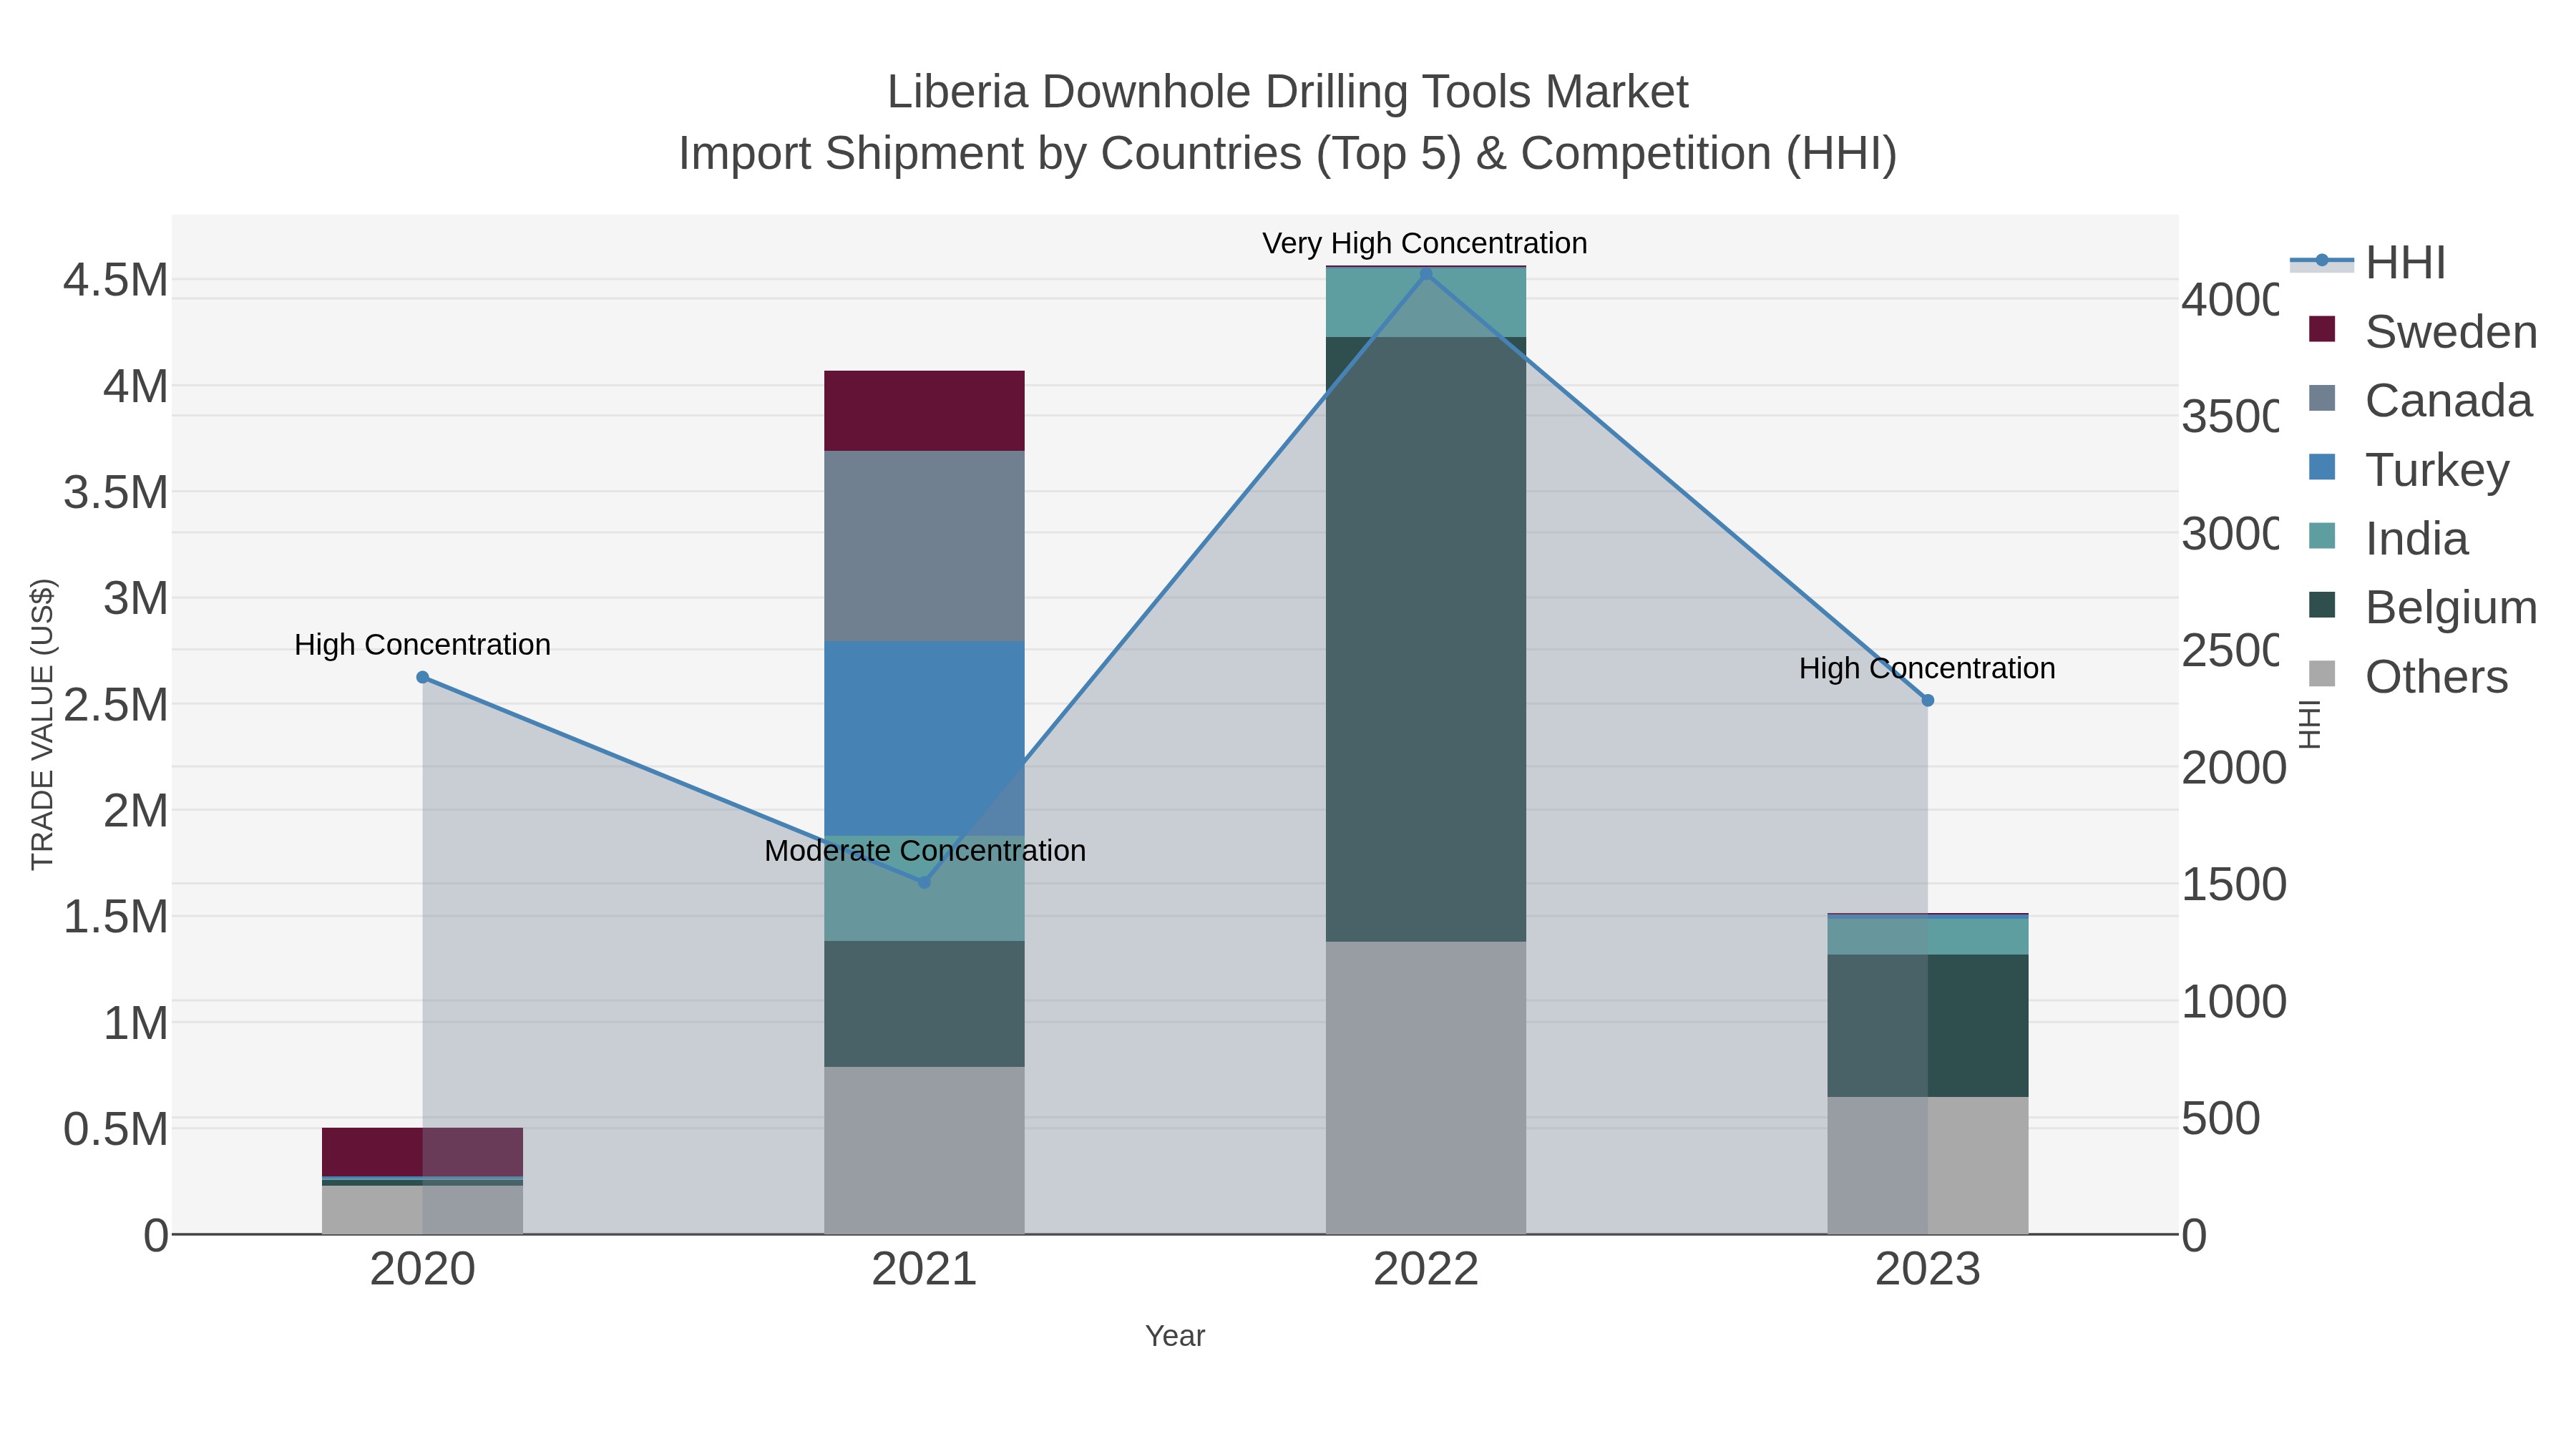The width and height of the screenshot is (2576, 1449).
Task: Click the 1500 HHI axis tick label
Action: 2234,884
